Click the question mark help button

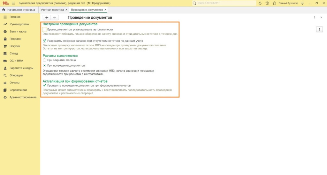click(x=319, y=29)
